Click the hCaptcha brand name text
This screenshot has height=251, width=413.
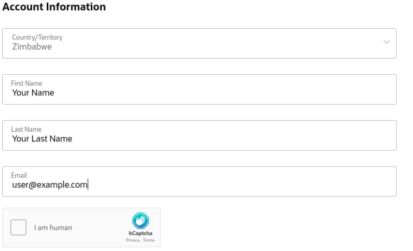(x=140, y=233)
